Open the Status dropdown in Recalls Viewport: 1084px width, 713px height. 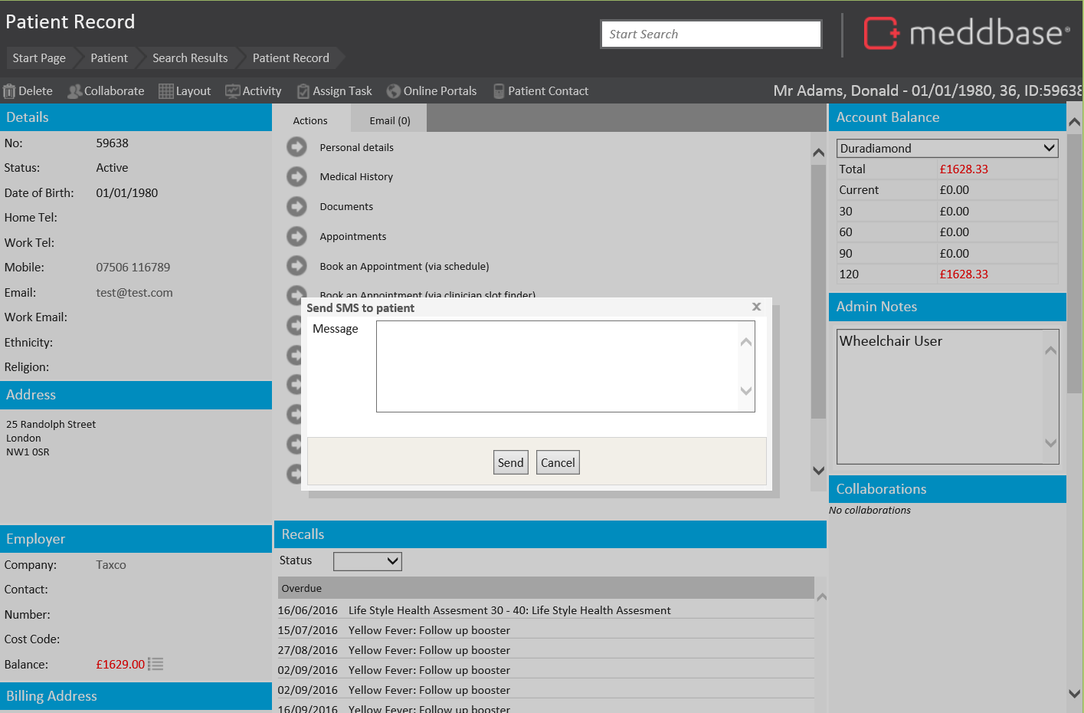pyautogui.click(x=367, y=561)
